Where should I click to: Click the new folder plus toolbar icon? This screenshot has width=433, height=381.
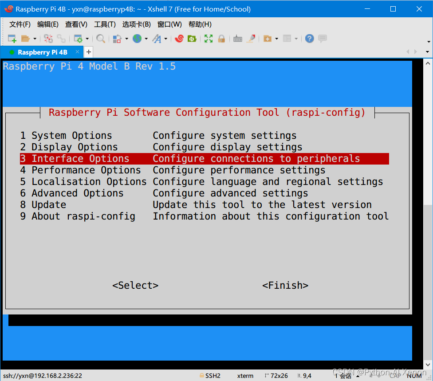(x=268, y=39)
